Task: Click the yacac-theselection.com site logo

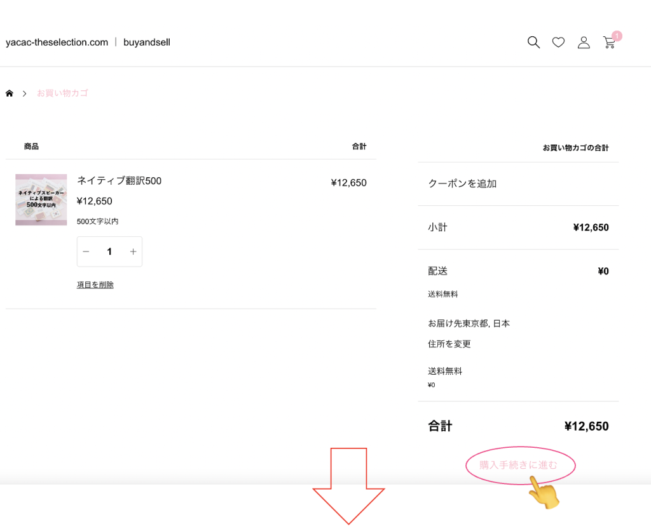Action: [57, 43]
